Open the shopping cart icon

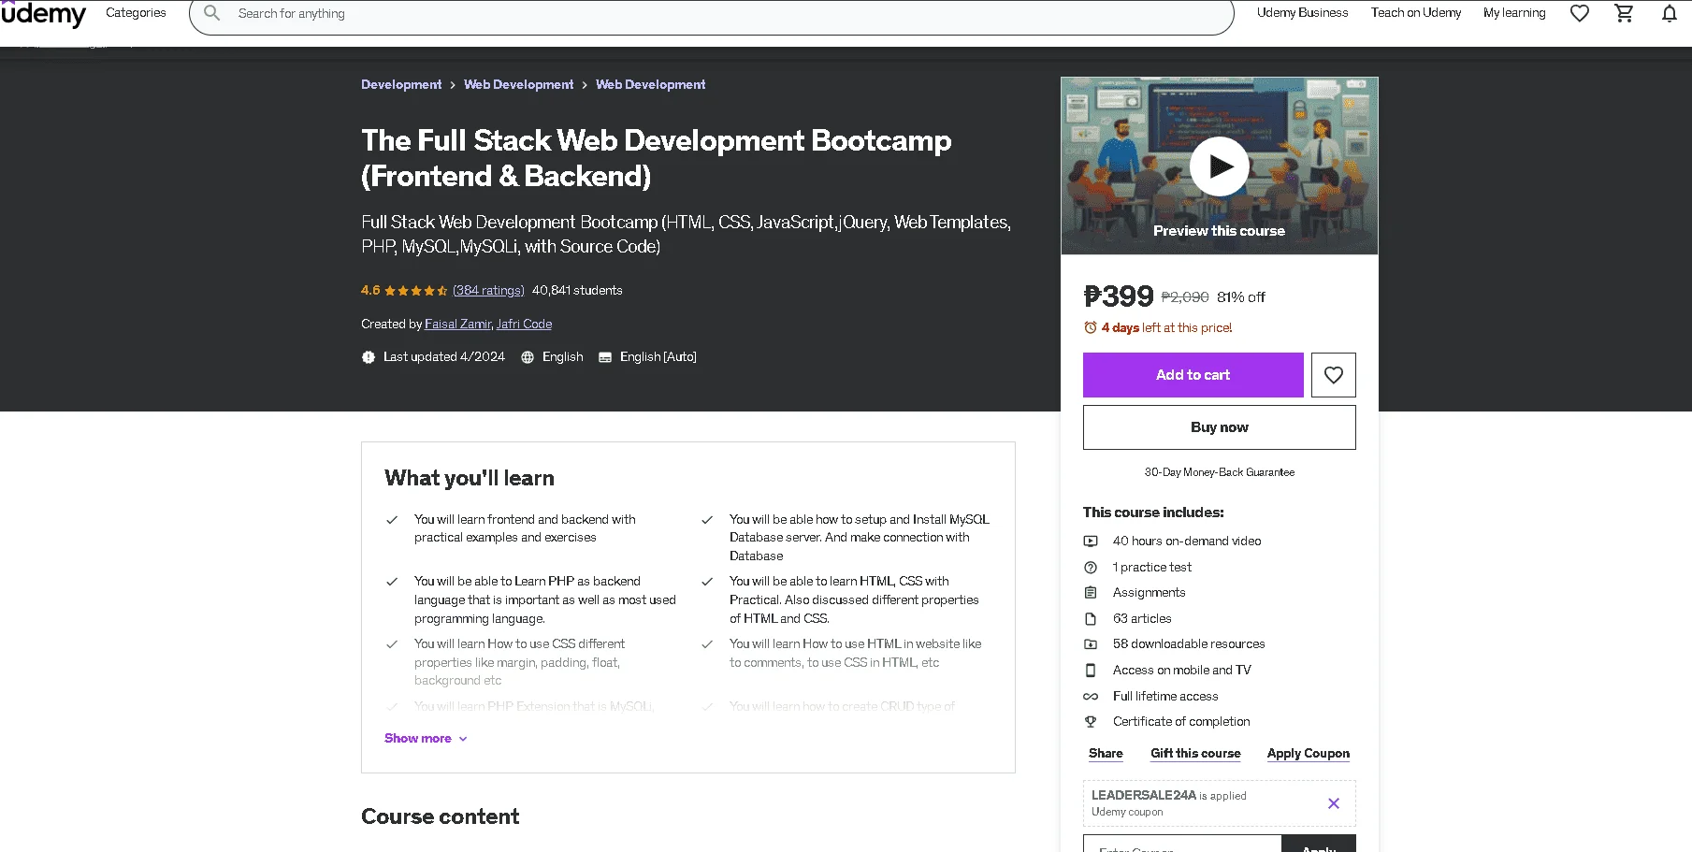click(1625, 13)
